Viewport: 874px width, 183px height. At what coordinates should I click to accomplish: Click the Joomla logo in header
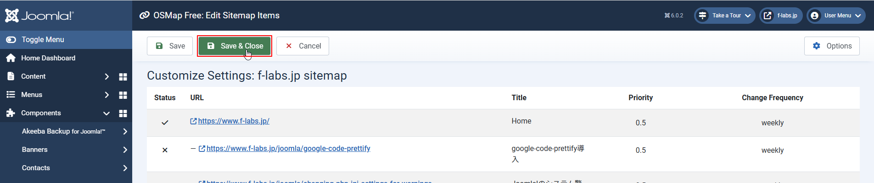click(x=39, y=16)
